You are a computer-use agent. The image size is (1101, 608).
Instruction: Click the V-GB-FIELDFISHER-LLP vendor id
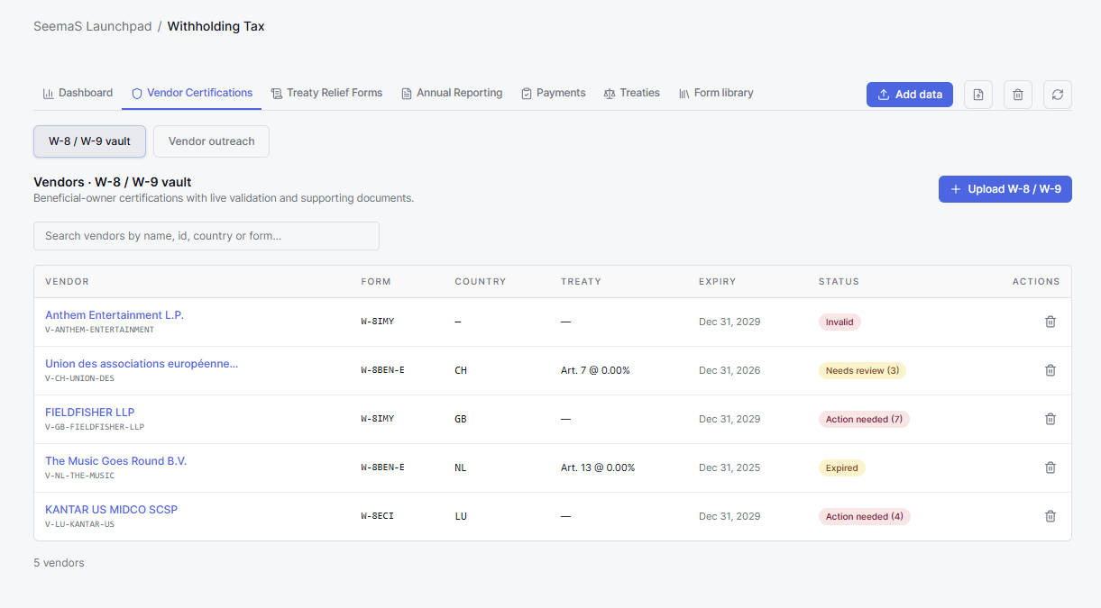click(x=95, y=427)
